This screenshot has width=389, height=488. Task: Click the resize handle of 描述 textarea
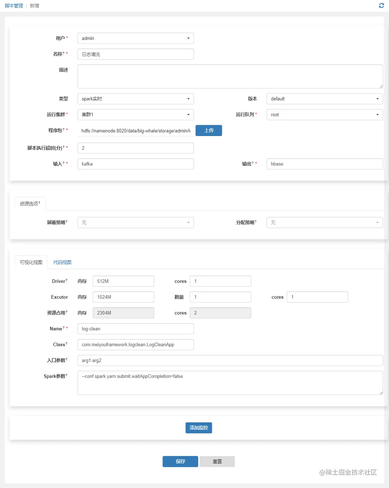[x=381, y=86]
